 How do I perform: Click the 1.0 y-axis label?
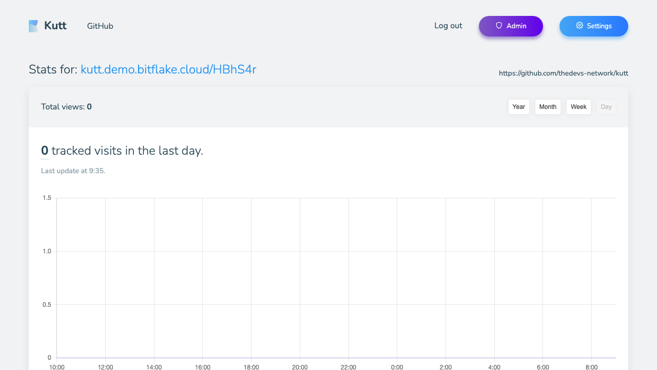47,251
